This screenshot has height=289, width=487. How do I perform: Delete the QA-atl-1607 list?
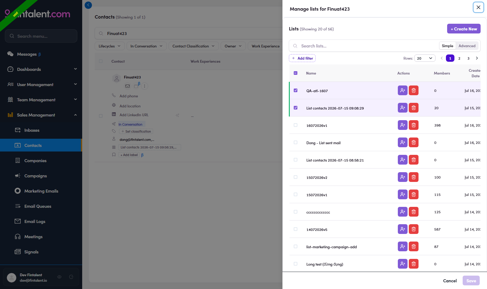coord(413,90)
